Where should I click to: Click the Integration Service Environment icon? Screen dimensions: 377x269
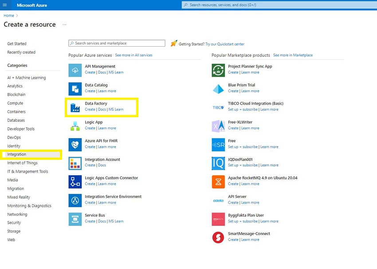[x=75, y=201]
